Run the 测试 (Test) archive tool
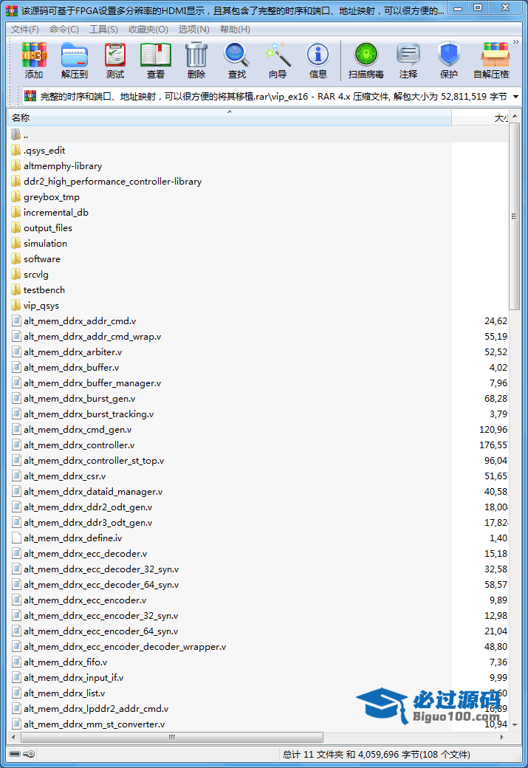 (115, 61)
